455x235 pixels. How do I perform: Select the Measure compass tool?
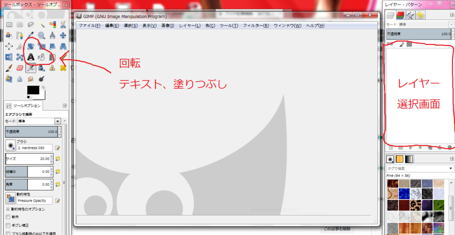coord(52,36)
